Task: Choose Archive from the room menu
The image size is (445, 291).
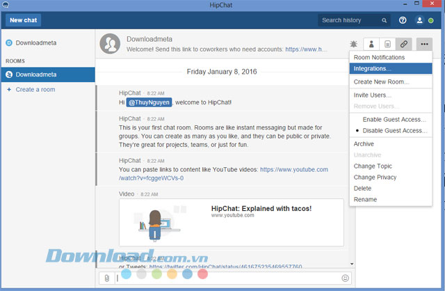Action: (391, 144)
